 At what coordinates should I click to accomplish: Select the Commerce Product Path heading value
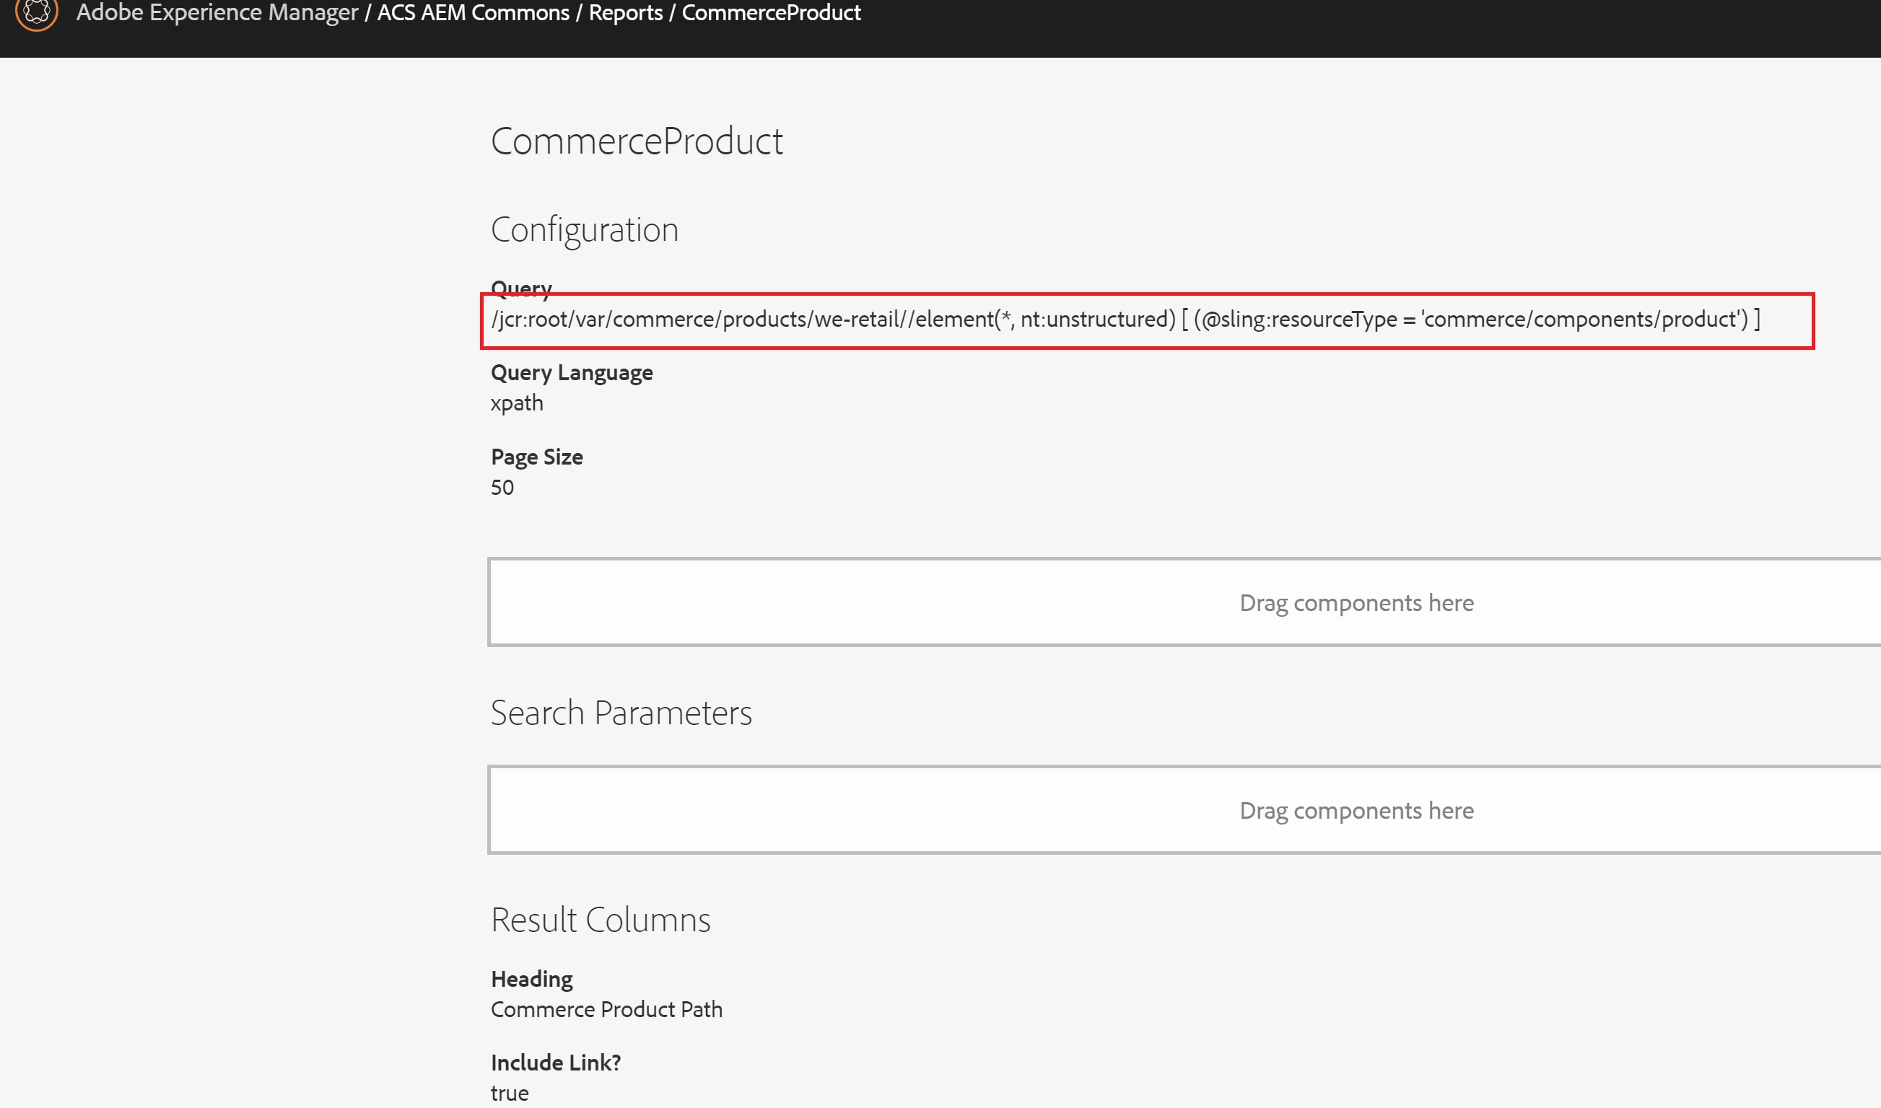606,1009
